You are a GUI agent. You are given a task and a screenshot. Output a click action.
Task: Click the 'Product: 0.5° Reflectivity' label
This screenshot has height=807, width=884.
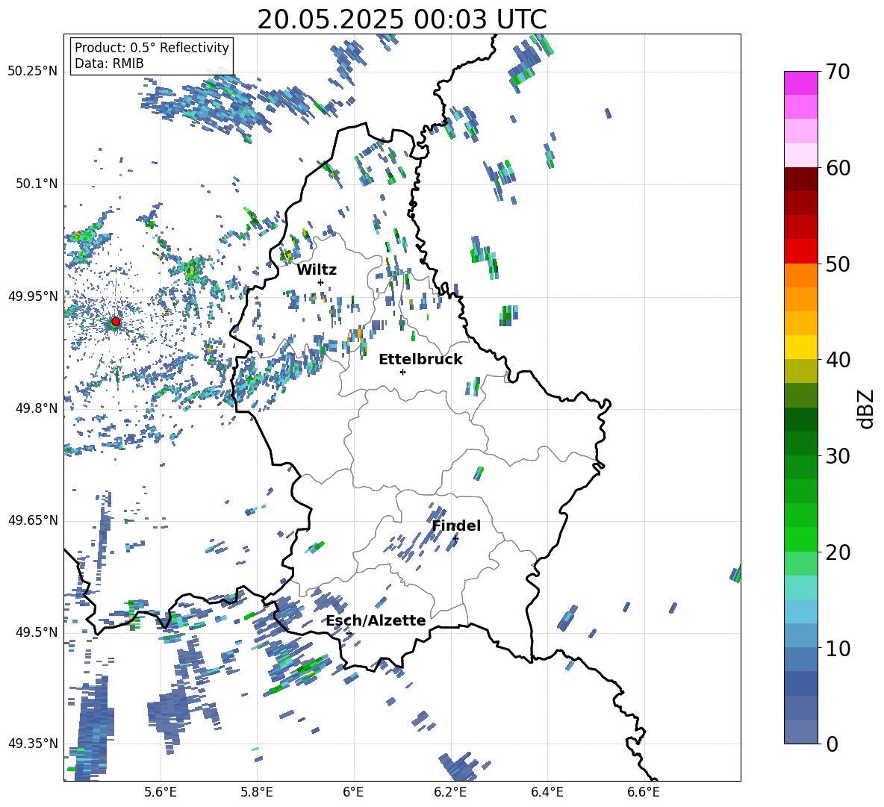click(x=152, y=48)
